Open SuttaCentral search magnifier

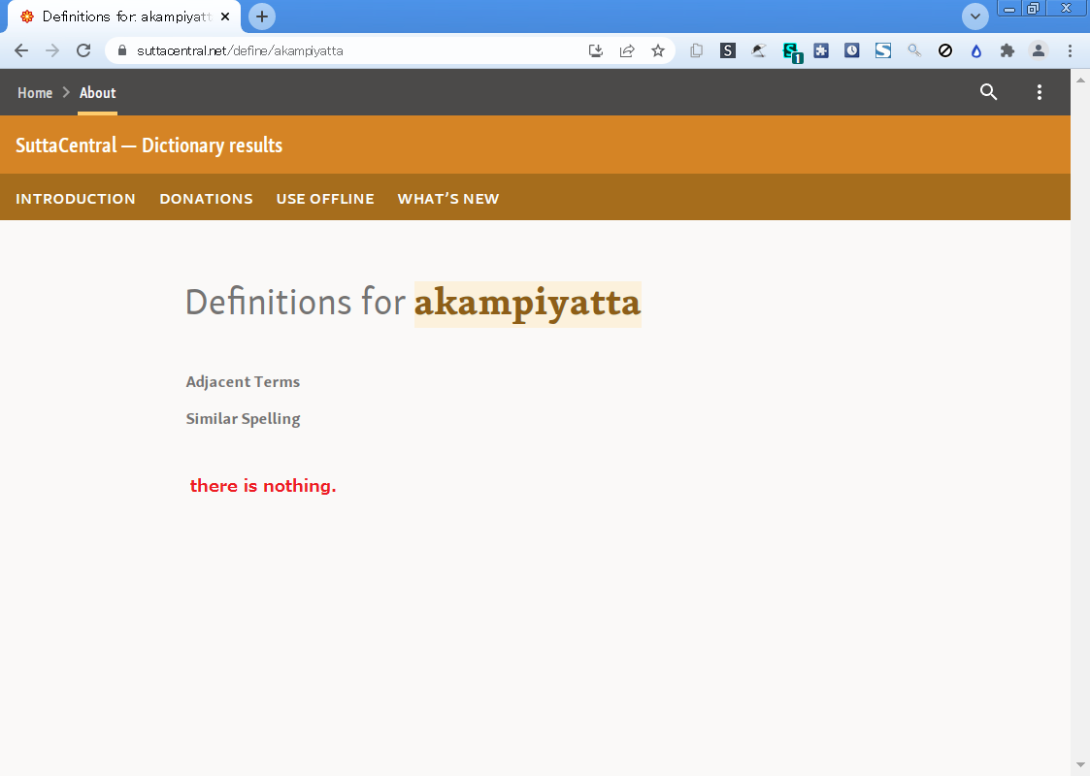pos(988,92)
